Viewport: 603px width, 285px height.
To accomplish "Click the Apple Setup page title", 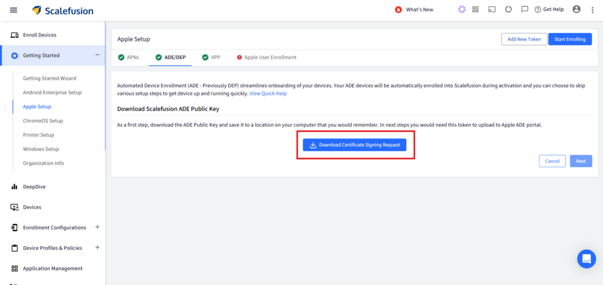I will click(x=134, y=39).
